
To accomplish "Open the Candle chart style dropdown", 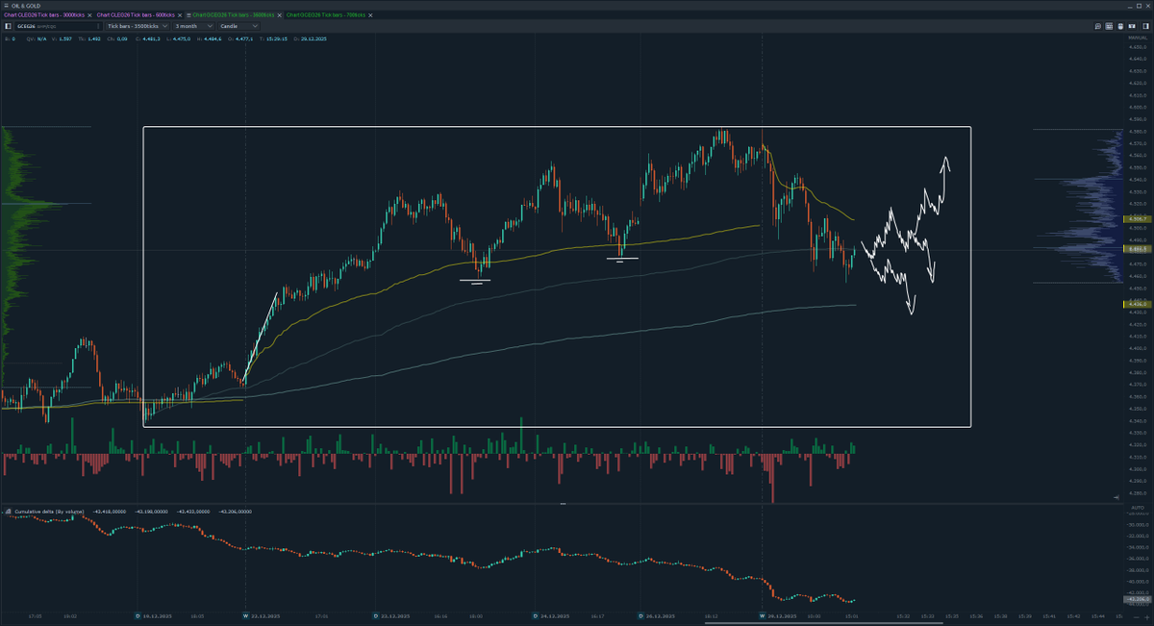I will pos(238,26).
